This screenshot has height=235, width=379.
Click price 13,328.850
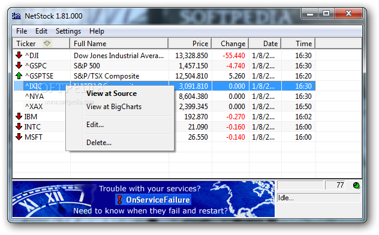pos(191,56)
